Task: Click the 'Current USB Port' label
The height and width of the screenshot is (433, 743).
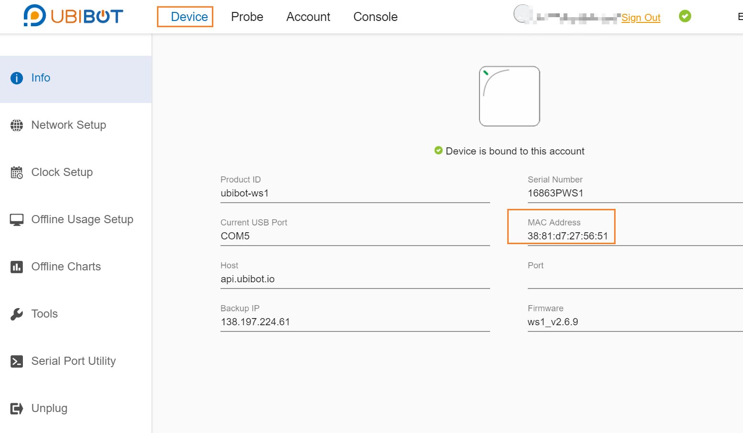Action: pyautogui.click(x=254, y=223)
